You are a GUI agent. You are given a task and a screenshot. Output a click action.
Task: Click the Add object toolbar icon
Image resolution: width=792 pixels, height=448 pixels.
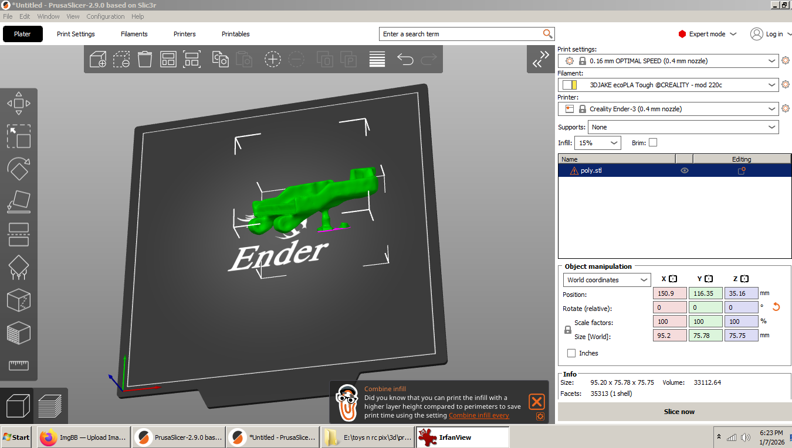pos(98,59)
